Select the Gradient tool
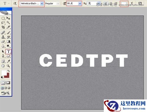 [x=8, y=42]
